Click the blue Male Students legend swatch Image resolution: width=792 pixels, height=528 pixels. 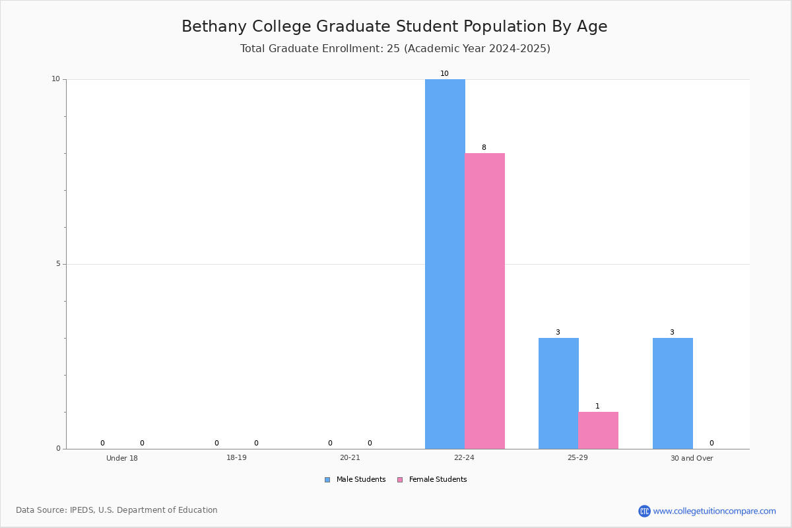click(327, 480)
